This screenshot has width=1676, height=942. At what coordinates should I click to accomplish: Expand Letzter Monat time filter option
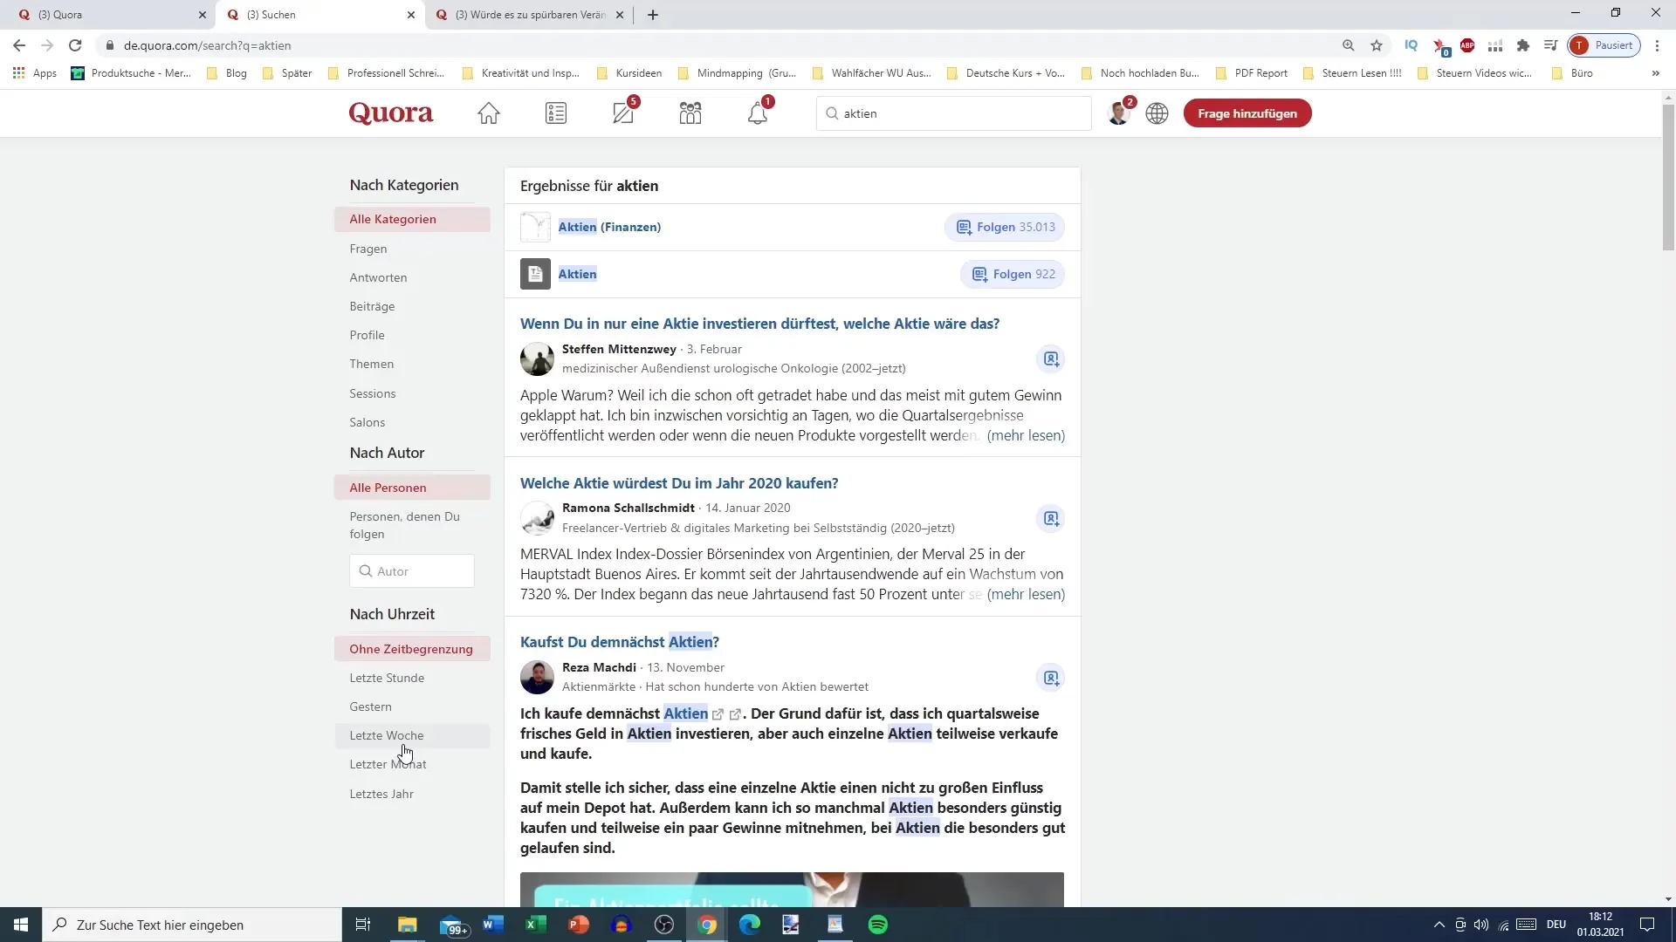tap(389, 764)
